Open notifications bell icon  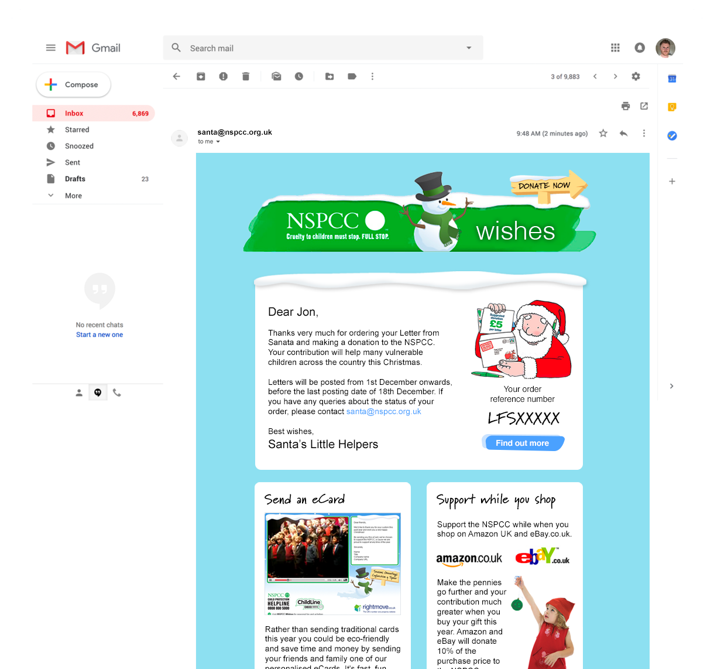(x=640, y=48)
